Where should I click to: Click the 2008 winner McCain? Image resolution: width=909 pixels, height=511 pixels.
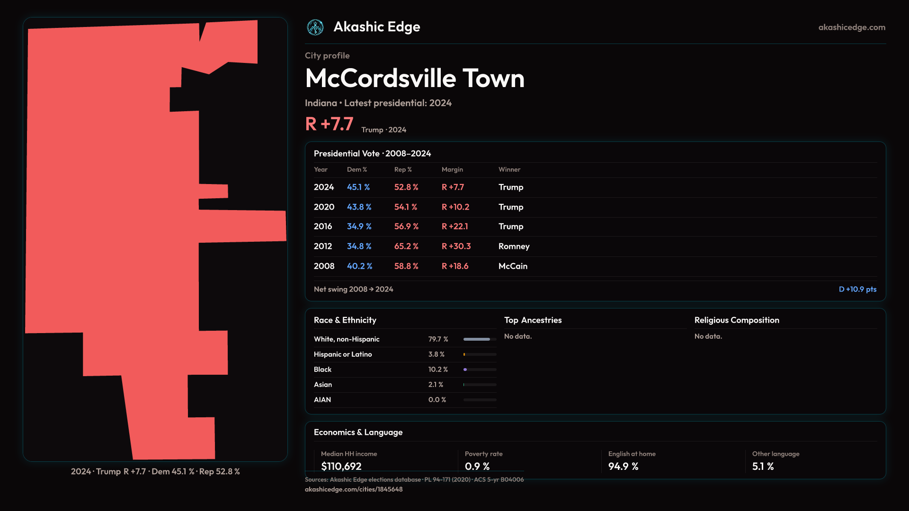[513, 266]
